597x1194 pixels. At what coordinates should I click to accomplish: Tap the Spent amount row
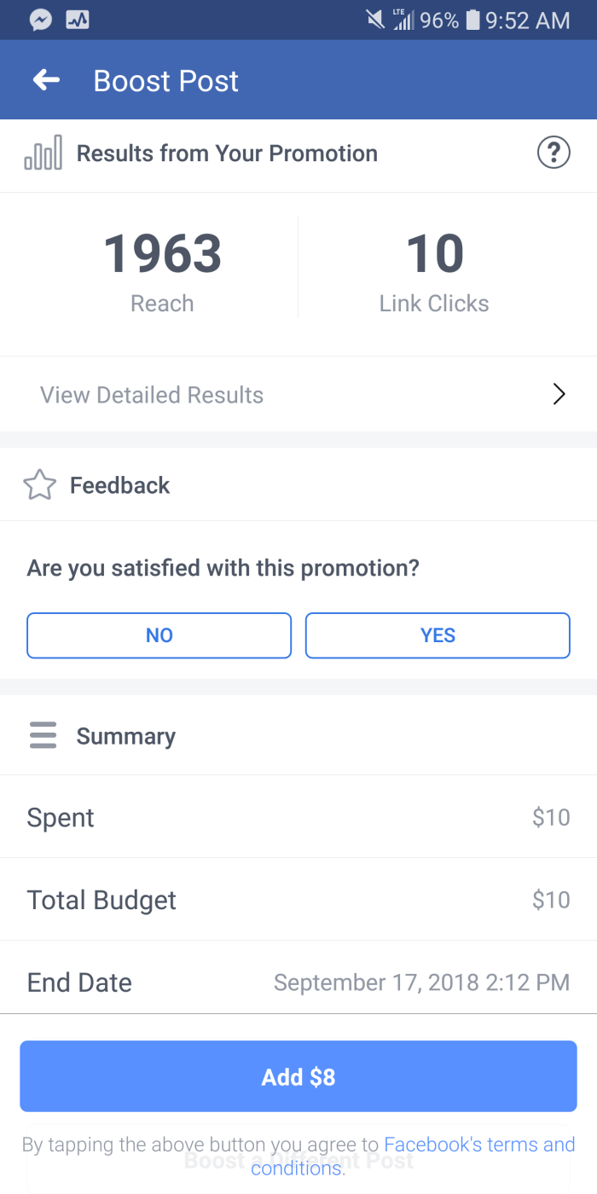(298, 817)
